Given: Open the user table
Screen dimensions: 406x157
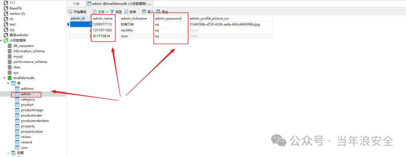Looking at the screenshot, I should point(24,148).
